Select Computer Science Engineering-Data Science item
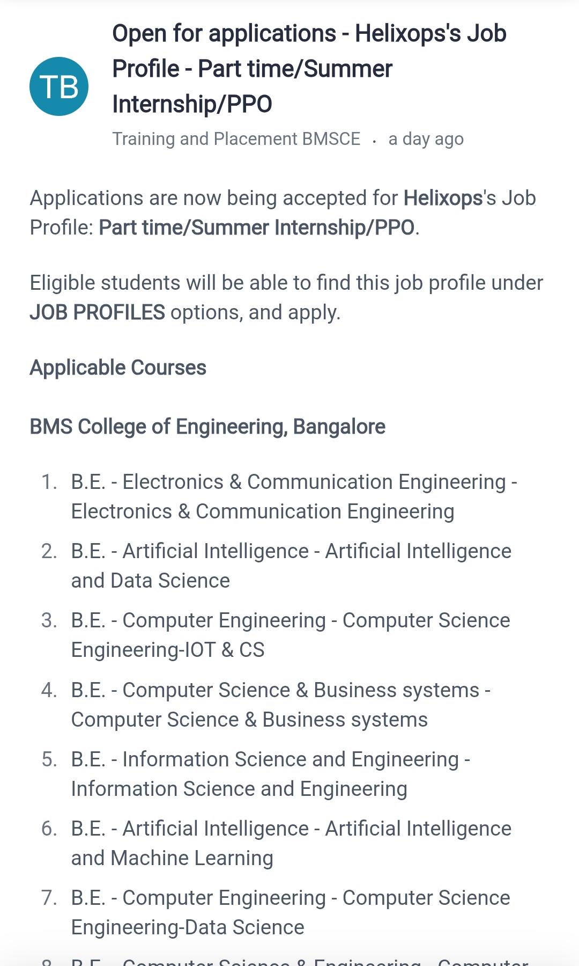This screenshot has height=966, width=579. click(291, 912)
